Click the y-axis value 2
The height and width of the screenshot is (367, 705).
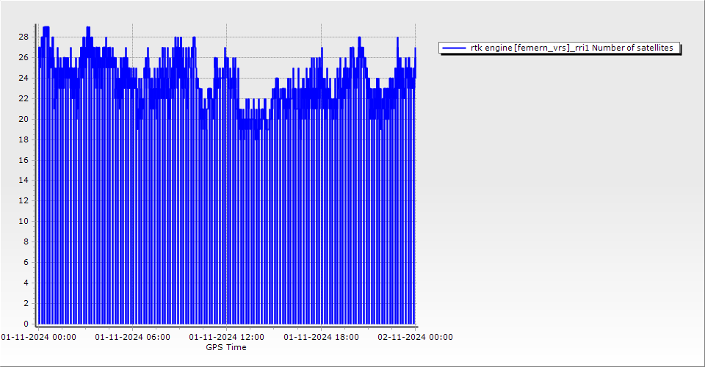click(26, 303)
